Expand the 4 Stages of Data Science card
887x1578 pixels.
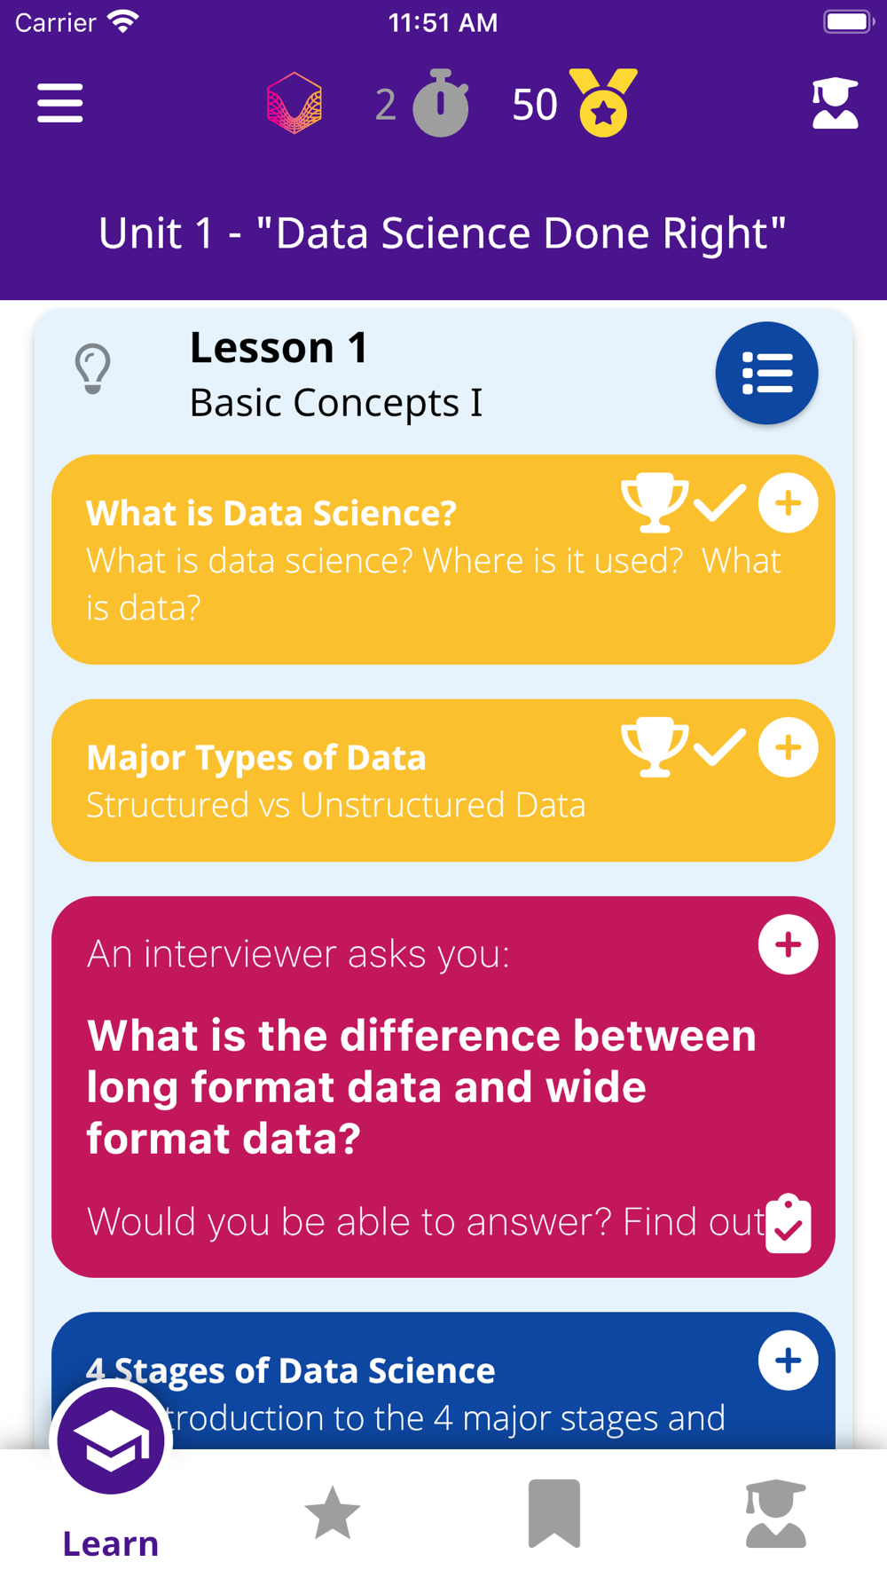[789, 1361]
